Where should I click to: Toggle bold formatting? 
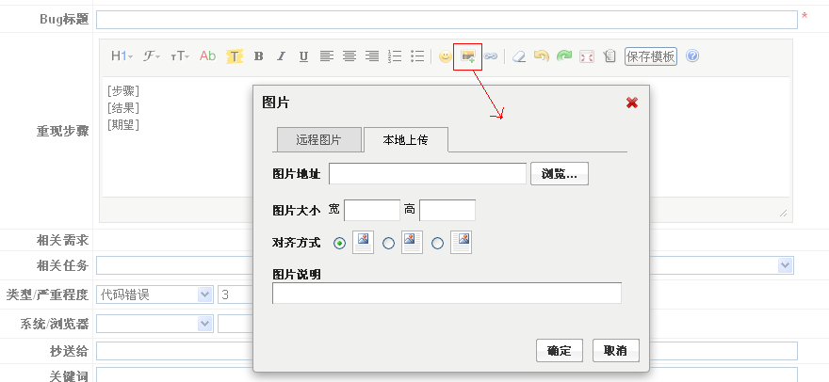258,56
